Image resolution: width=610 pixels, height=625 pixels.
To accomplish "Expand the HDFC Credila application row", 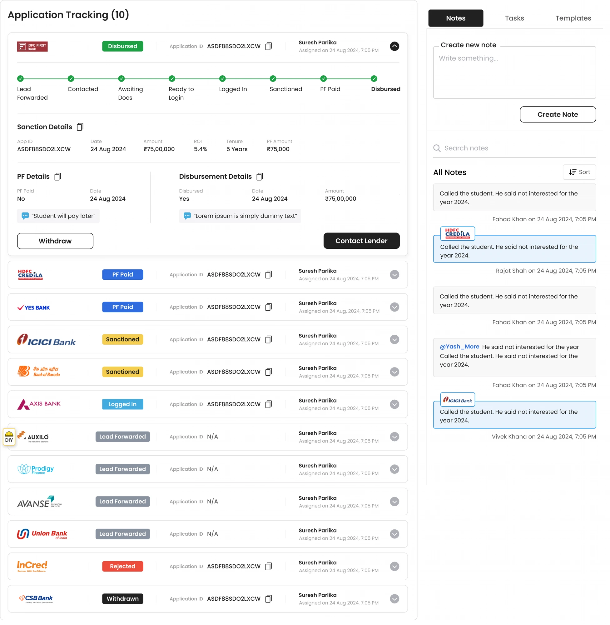I will 394,275.
